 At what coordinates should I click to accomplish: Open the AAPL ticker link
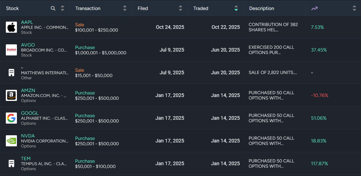coord(27,22)
